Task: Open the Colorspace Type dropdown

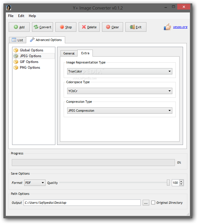Action: [120, 91]
